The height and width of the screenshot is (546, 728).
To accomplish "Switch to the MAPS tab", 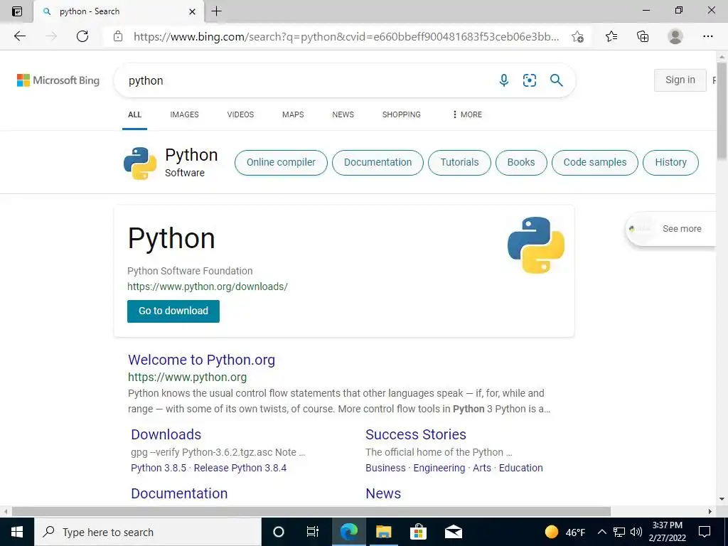I will (293, 114).
